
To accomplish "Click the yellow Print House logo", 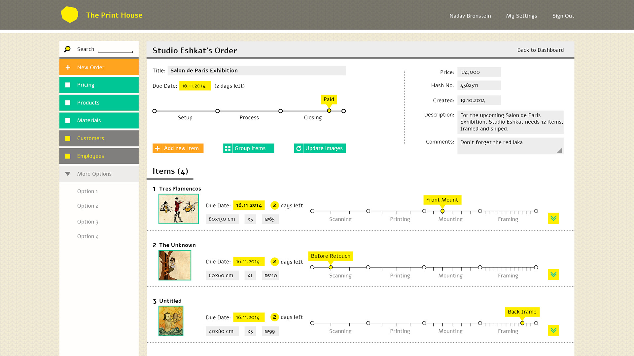I will pos(69,15).
